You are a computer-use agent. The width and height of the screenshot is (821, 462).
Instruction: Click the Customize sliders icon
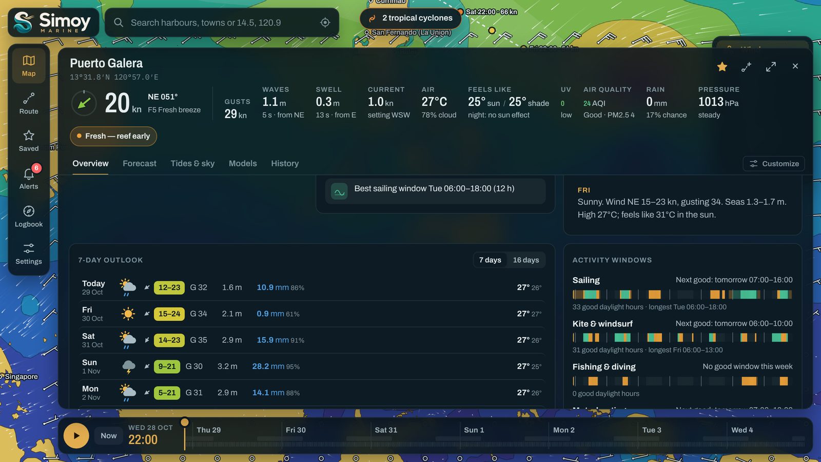(x=753, y=164)
